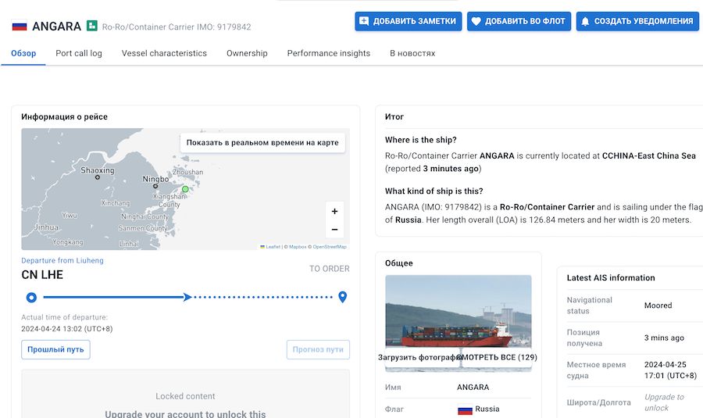
Task: Click the Russian flag in the Флаг row
Action: click(x=465, y=410)
